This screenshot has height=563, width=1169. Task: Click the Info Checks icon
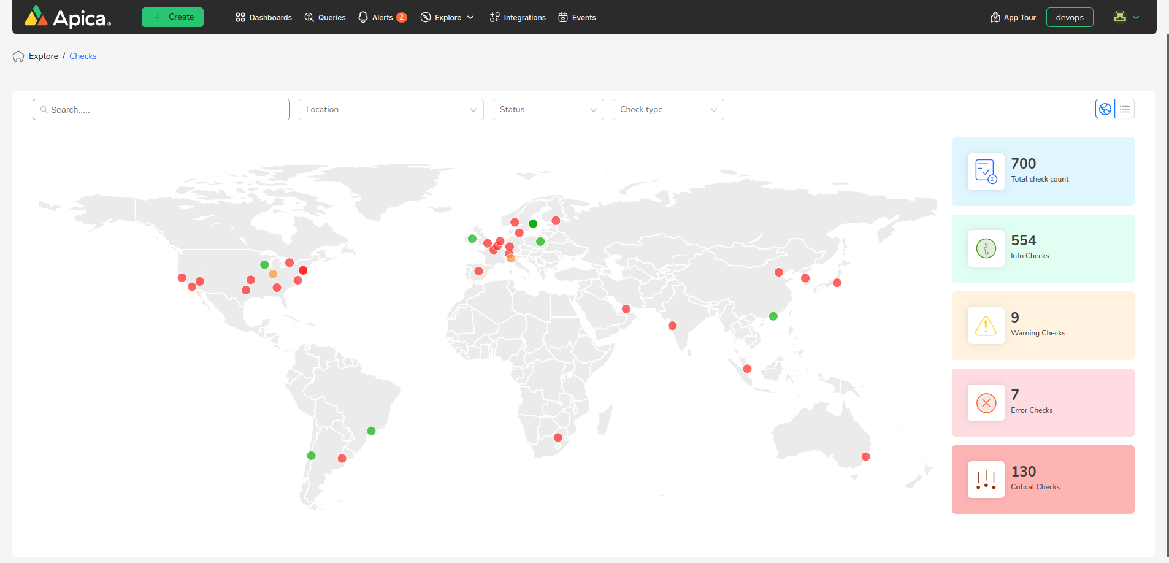(x=986, y=248)
